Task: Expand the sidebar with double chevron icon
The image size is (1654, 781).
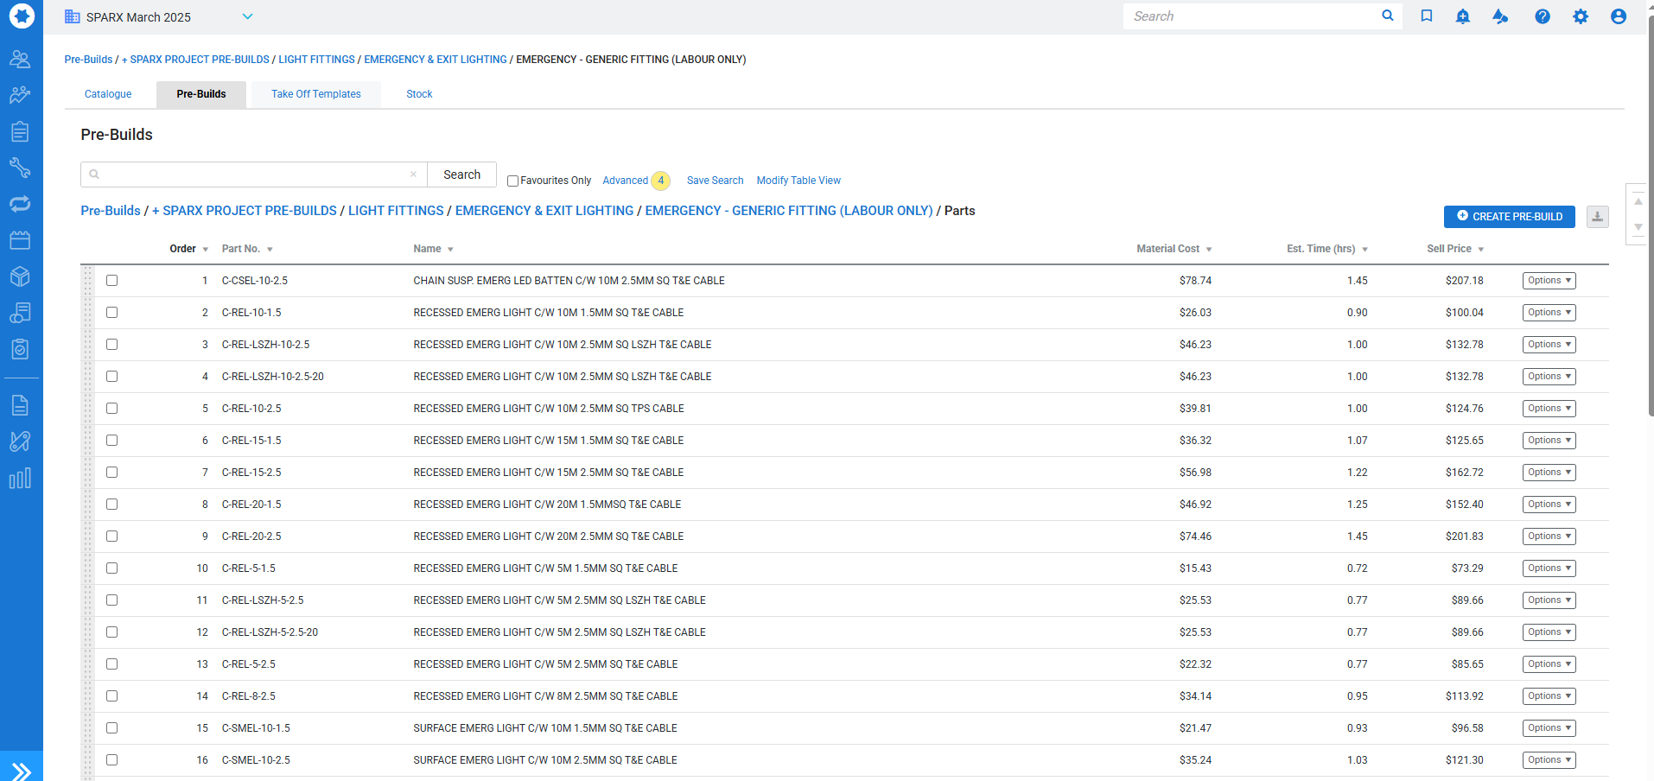Action: (x=21, y=770)
